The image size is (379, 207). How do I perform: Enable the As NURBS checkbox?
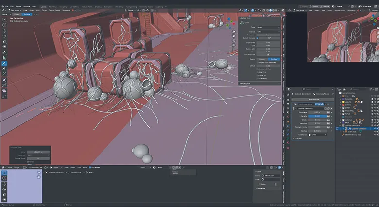tap(257, 79)
